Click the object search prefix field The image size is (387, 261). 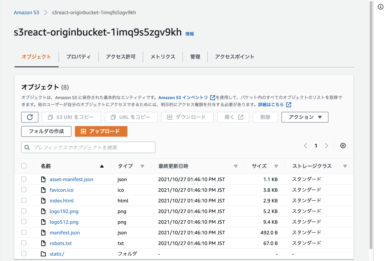click(x=88, y=147)
